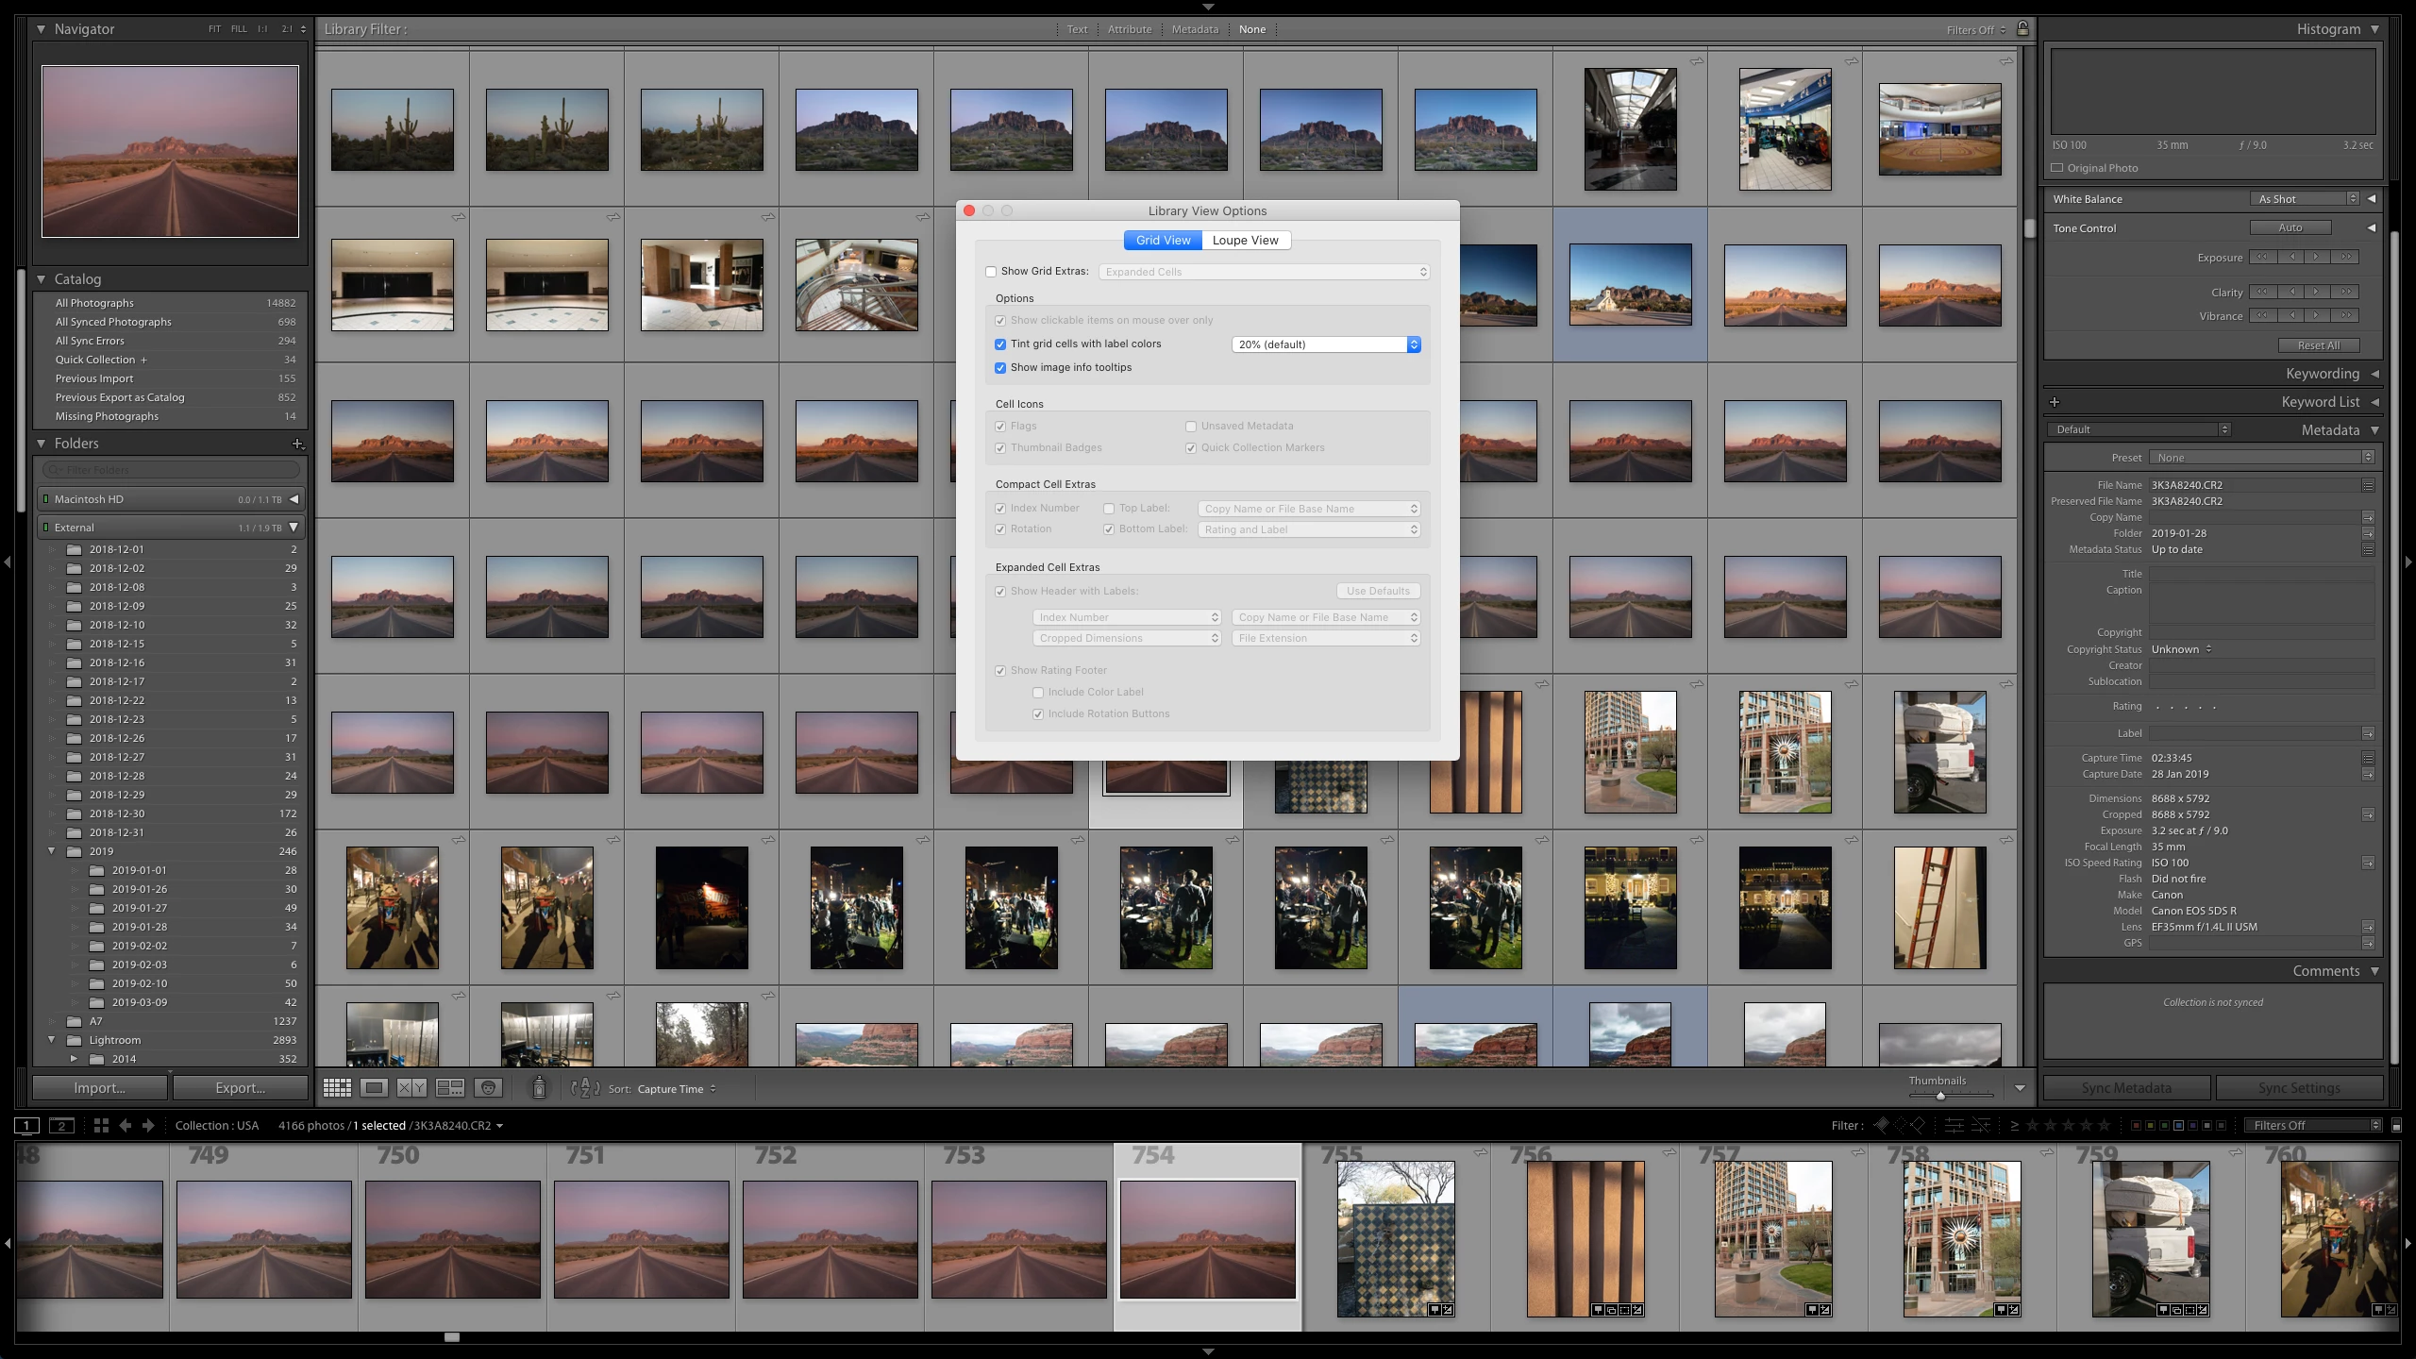Open second monitor window button
2416x1359 pixels.
(x=61, y=1125)
